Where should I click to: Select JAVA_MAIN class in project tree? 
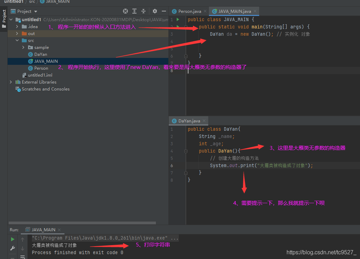(x=43, y=61)
